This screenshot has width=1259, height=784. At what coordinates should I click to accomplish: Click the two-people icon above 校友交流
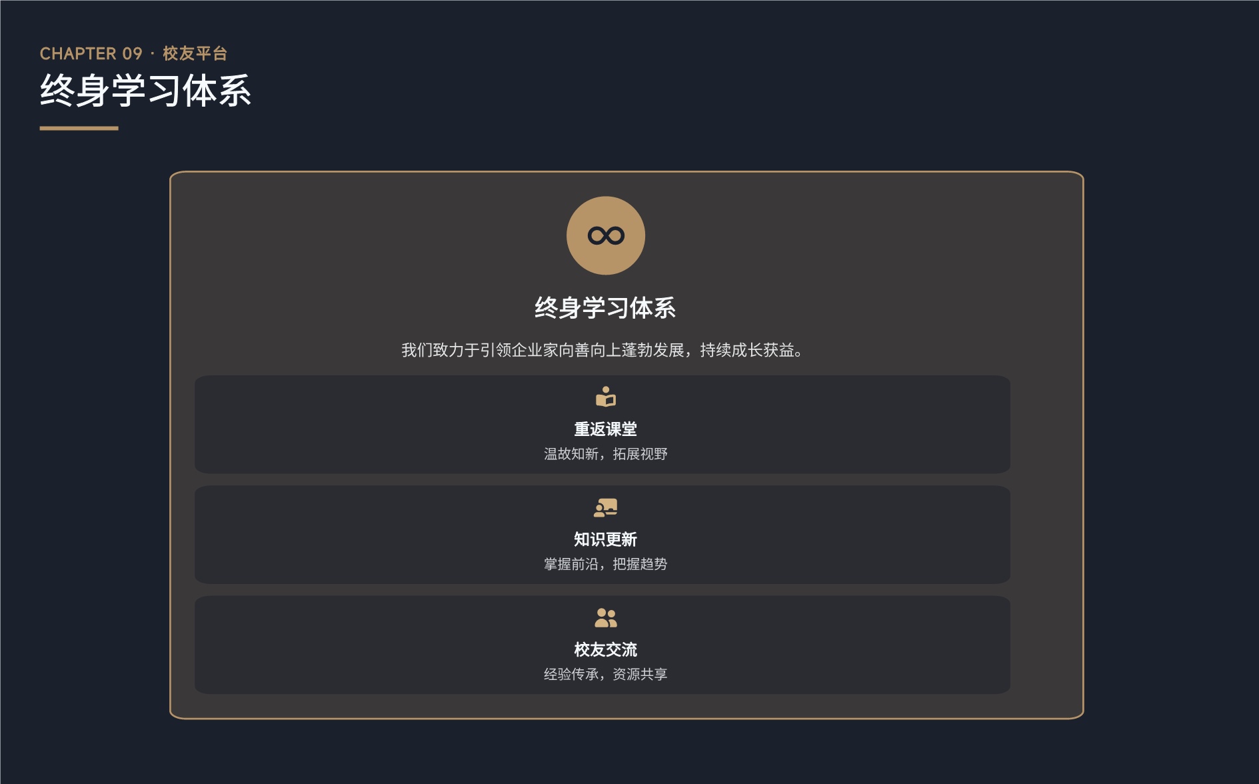coord(605,617)
